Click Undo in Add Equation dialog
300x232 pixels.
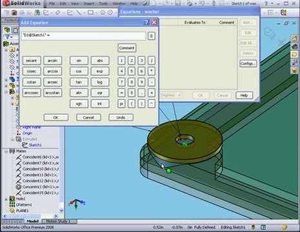click(121, 117)
